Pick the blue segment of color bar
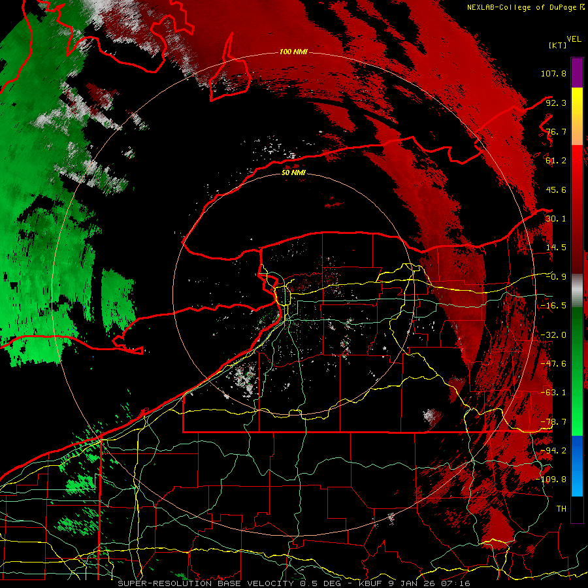This screenshot has height=588, width=588. click(x=577, y=466)
